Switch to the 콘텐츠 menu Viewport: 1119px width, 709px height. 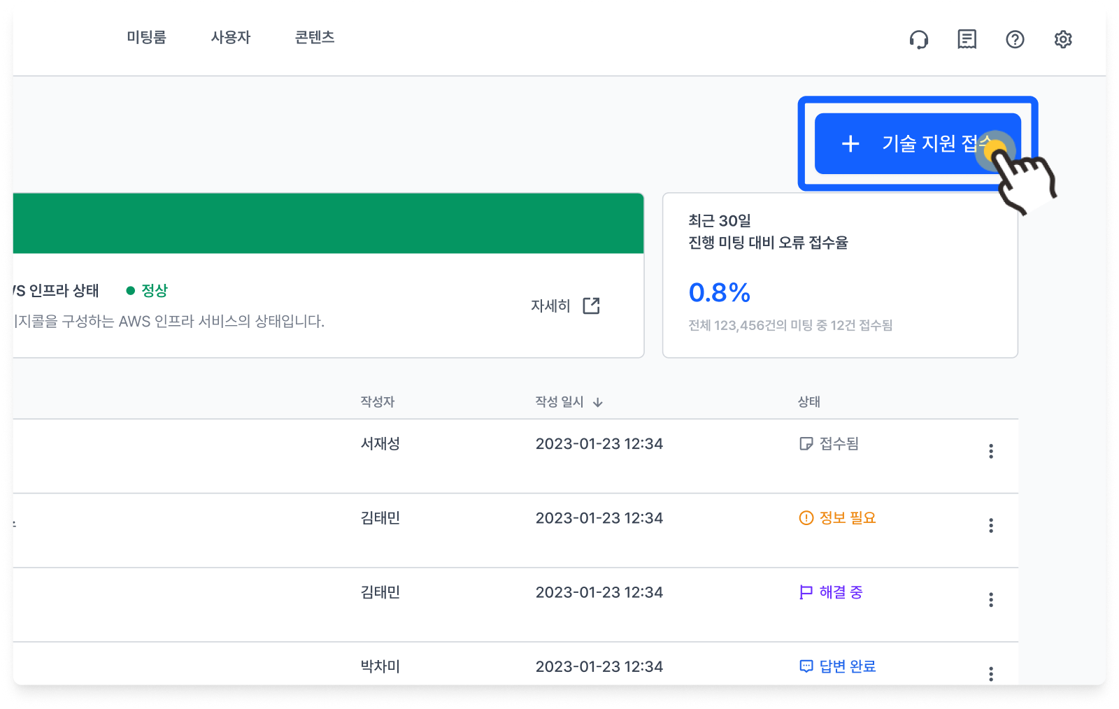click(x=315, y=37)
